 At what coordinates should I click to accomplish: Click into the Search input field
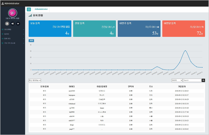[x=192, y=80]
